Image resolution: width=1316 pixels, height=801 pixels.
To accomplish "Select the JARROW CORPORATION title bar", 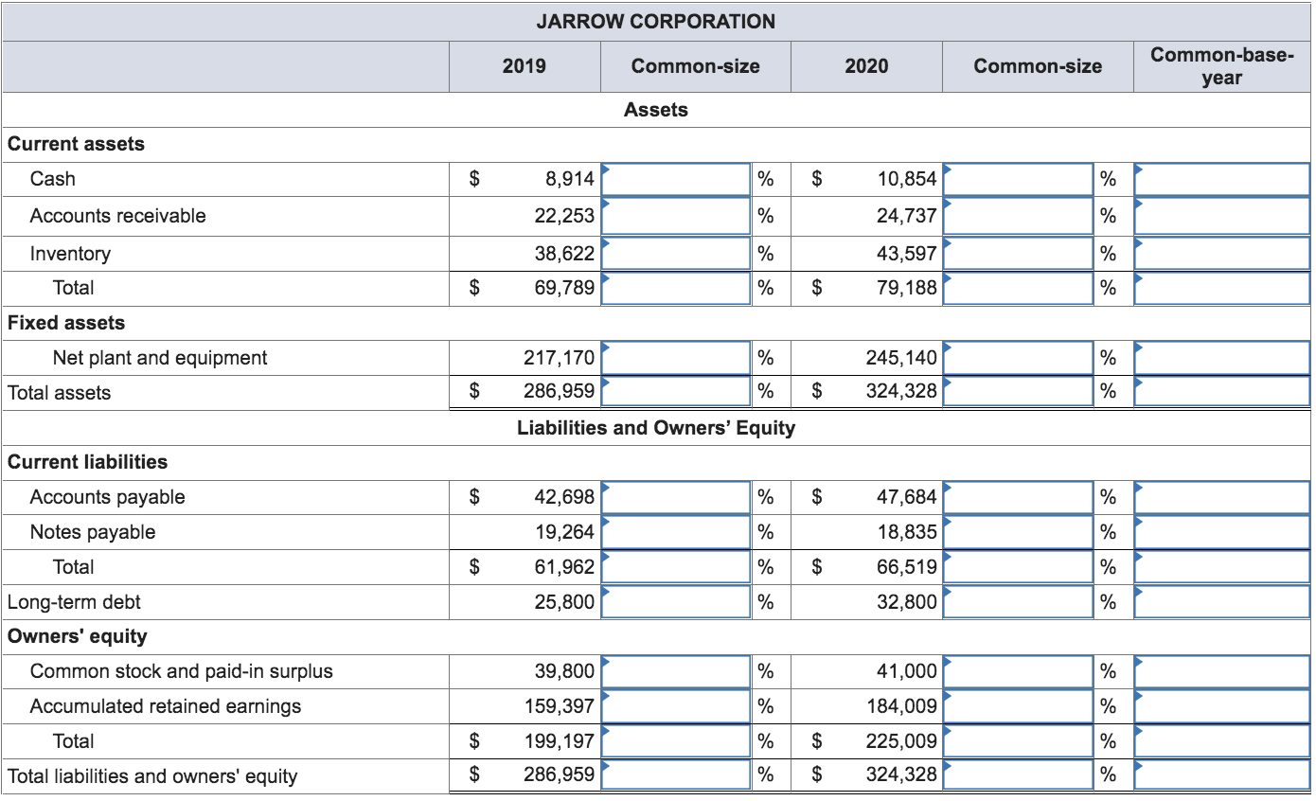I will click(x=657, y=21).
